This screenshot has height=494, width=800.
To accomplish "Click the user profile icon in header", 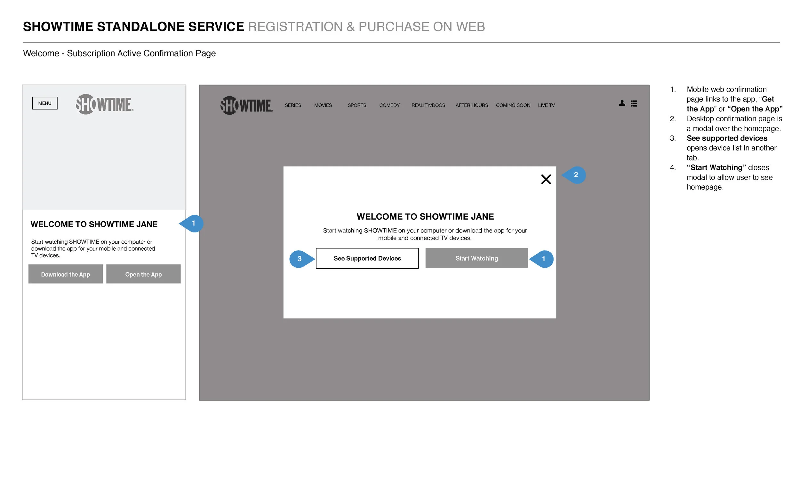I will click(x=622, y=103).
